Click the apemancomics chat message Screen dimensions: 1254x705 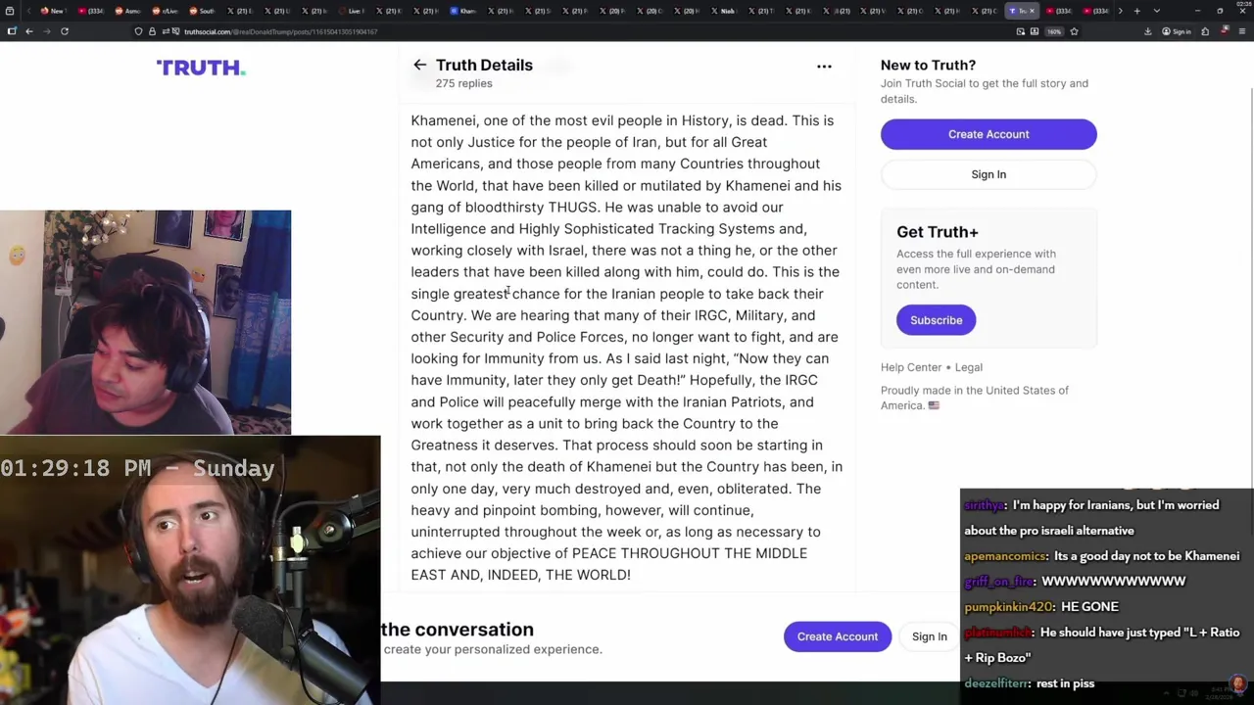(1101, 556)
